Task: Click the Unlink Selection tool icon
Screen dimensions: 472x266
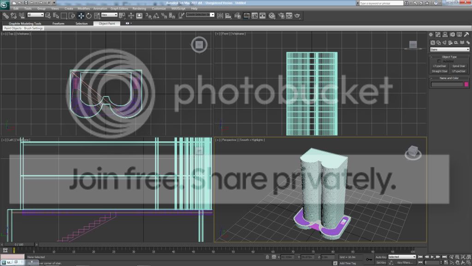Action: pyautogui.click(x=13, y=16)
